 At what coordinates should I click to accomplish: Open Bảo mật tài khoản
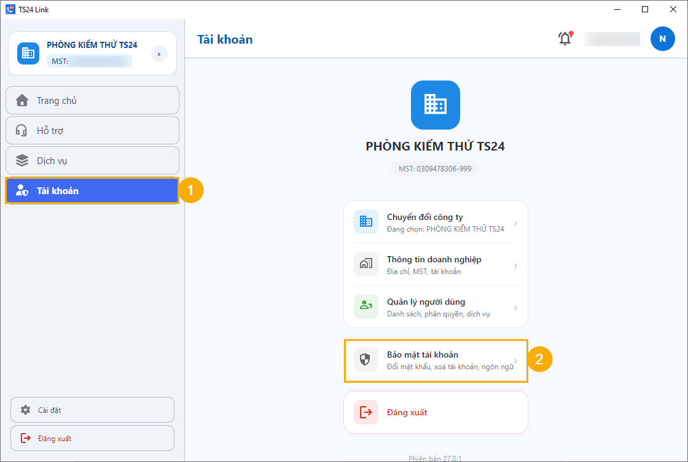[436, 360]
